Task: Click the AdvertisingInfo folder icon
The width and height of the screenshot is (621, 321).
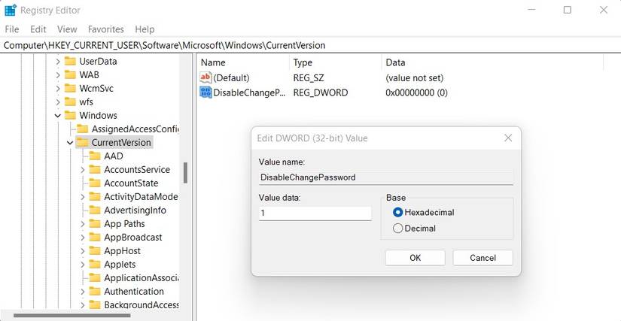Action: point(95,210)
